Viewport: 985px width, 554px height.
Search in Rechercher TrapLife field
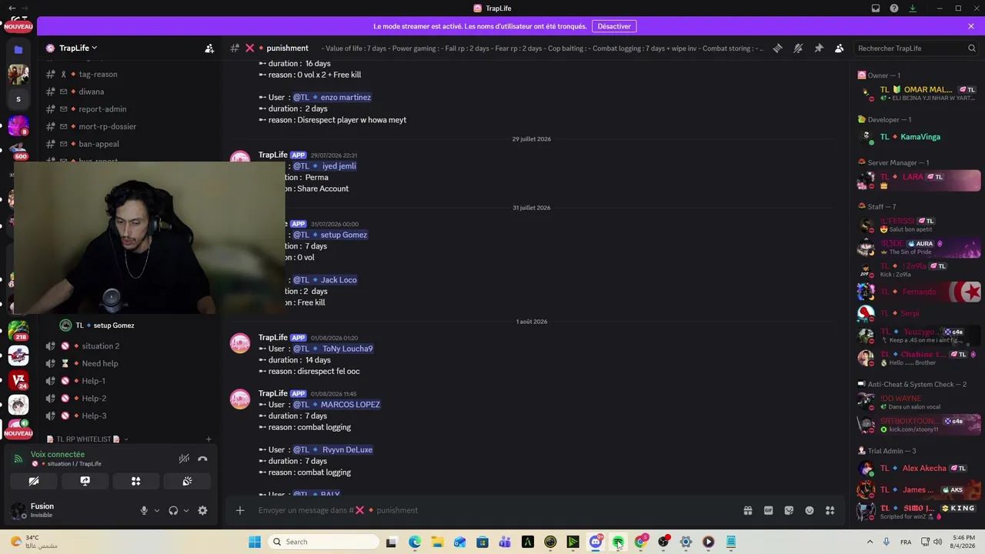pyautogui.click(x=916, y=48)
